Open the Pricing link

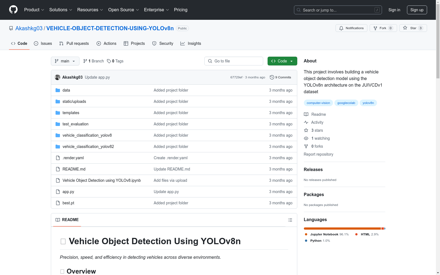click(181, 10)
